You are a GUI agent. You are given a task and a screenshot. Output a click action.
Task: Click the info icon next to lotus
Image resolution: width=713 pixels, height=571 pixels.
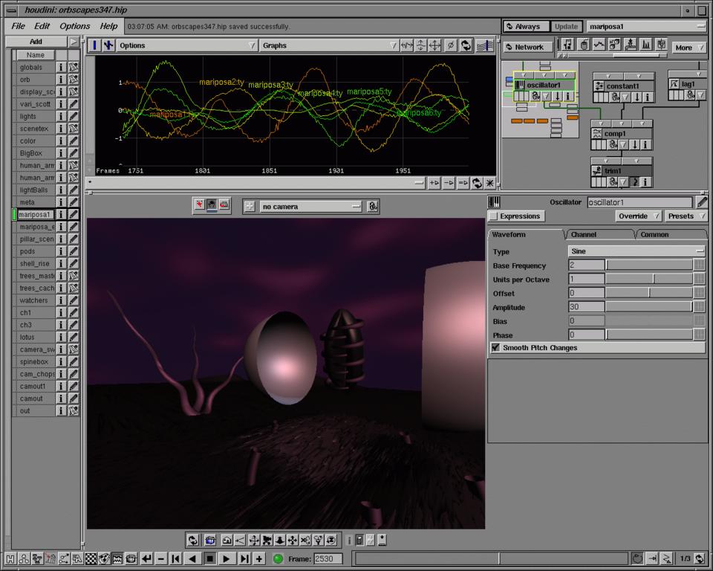click(62, 337)
